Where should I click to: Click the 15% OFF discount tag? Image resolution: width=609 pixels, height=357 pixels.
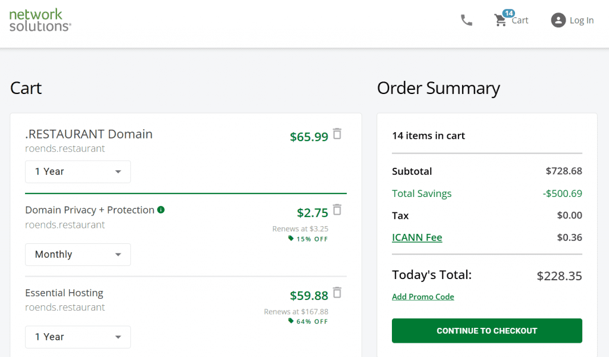[x=308, y=239]
